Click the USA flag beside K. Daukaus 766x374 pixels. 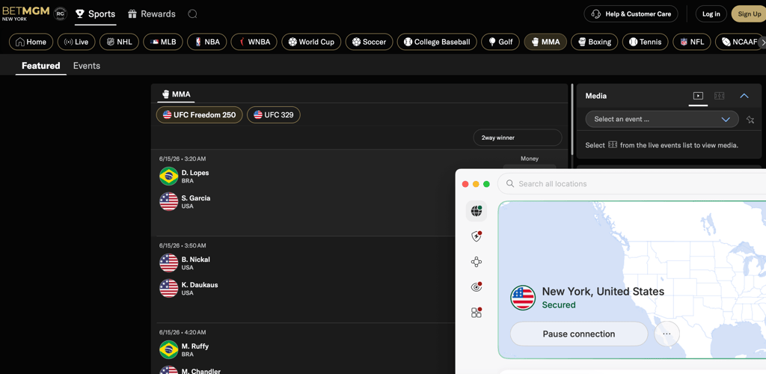(x=168, y=289)
